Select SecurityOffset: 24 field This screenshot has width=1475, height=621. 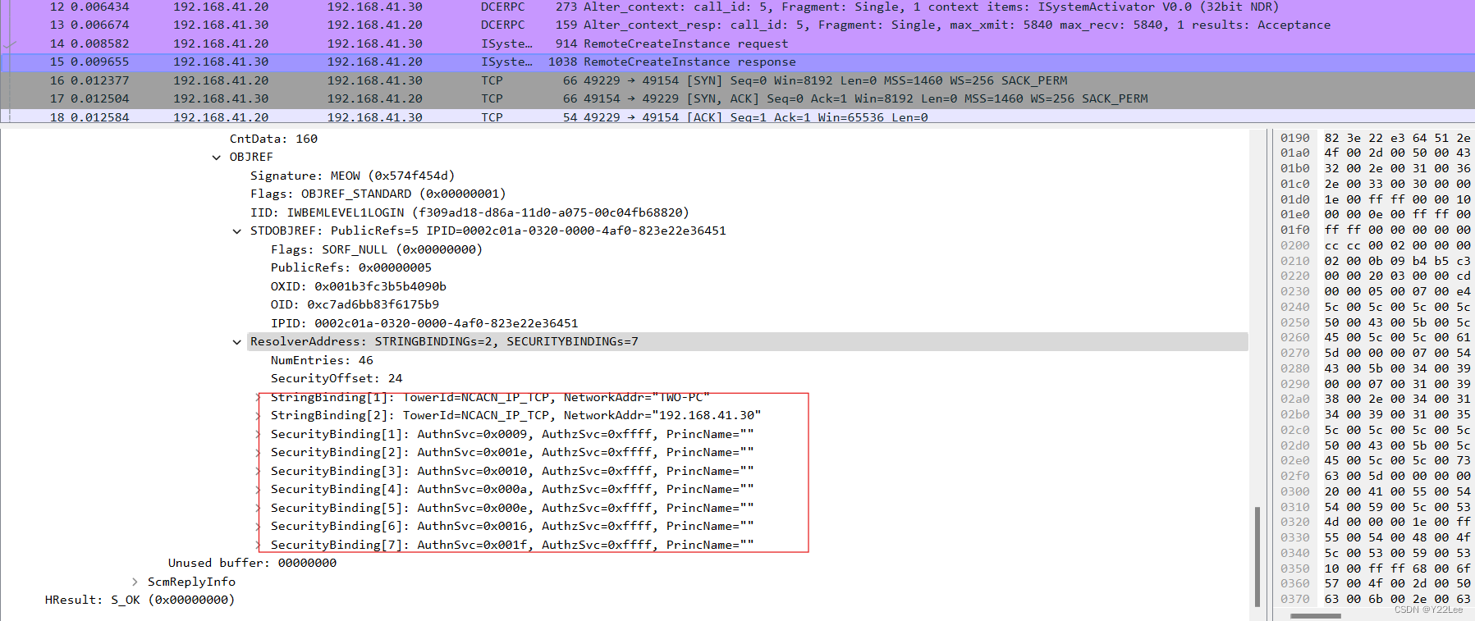click(x=337, y=379)
